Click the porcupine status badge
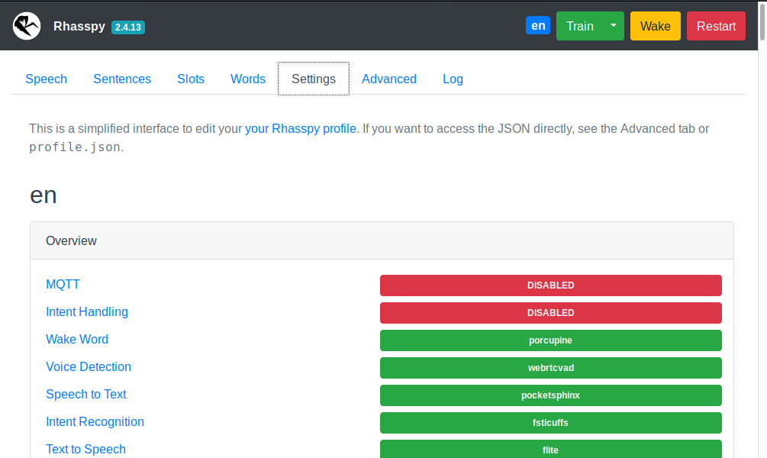The image size is (767, 458). tap(551, 340)
